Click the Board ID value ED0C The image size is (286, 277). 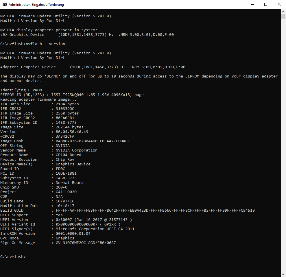[x=60, y=169]
